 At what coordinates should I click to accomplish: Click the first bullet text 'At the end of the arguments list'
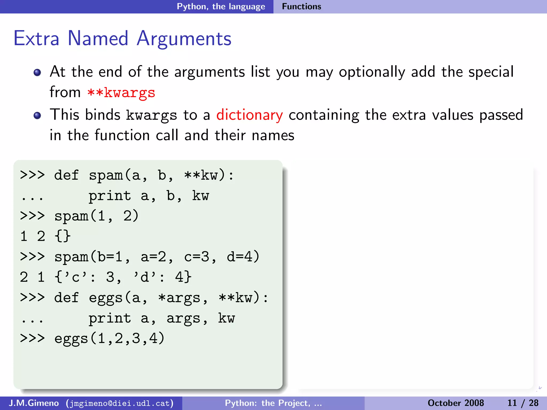click(160, 72)
